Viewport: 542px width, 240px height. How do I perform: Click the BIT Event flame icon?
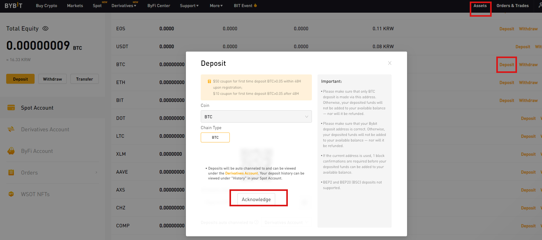(x=255, y=5)
